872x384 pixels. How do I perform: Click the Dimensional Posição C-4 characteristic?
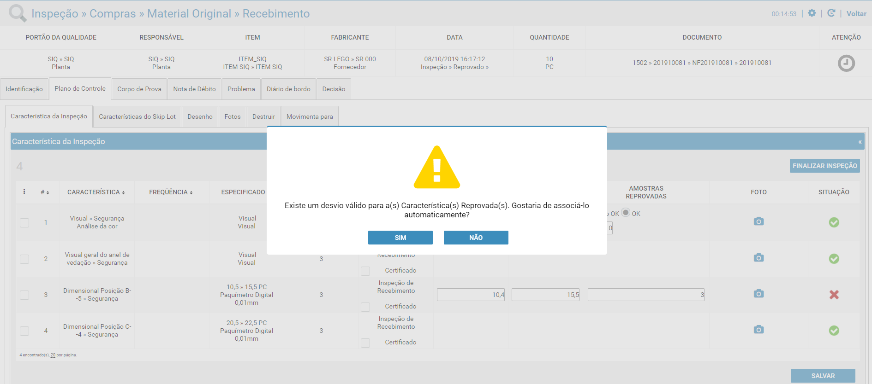pos(97,331)
